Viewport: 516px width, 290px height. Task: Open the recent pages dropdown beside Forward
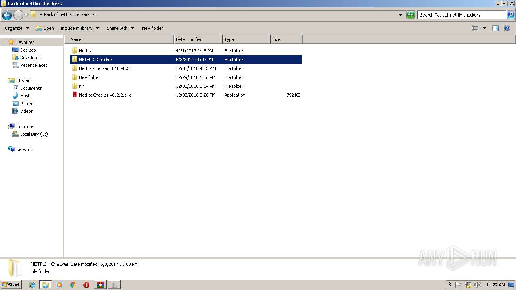coord(26,15)
